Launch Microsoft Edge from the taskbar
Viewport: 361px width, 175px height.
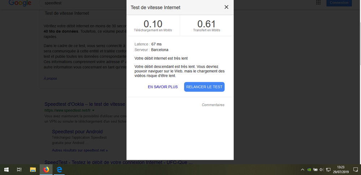(59, 170)
